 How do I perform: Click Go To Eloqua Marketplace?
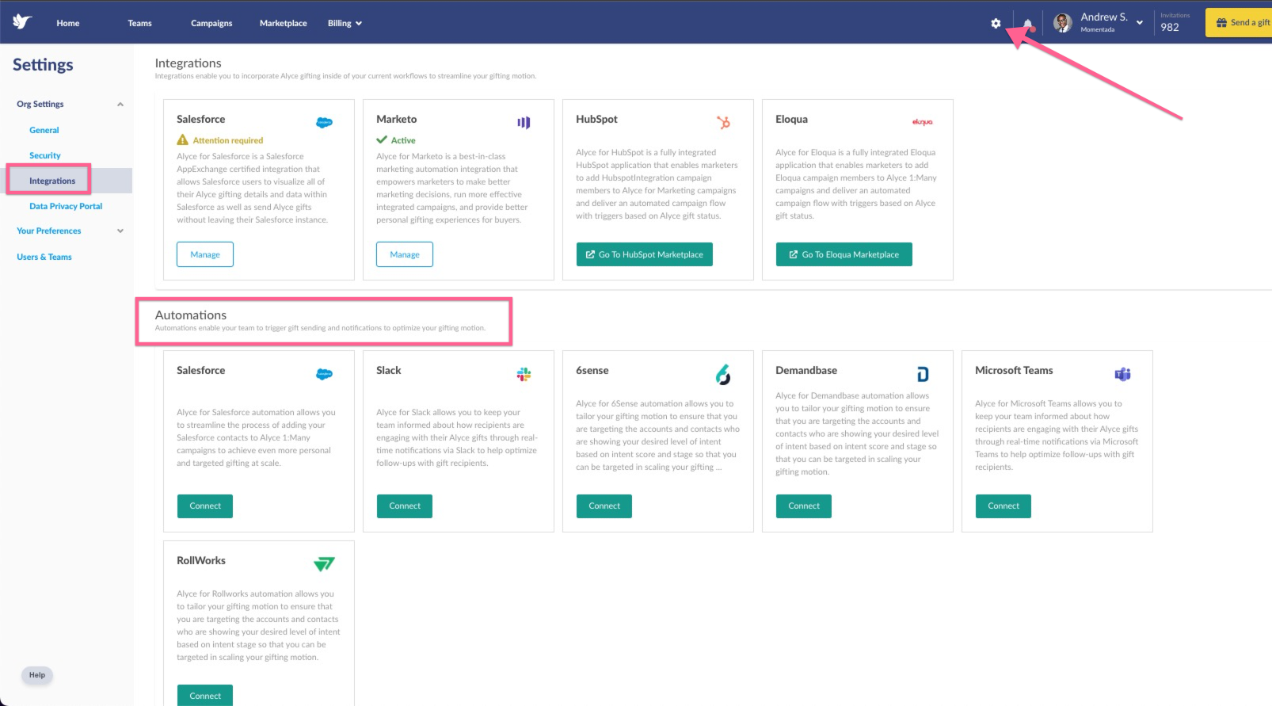(844, 254)
